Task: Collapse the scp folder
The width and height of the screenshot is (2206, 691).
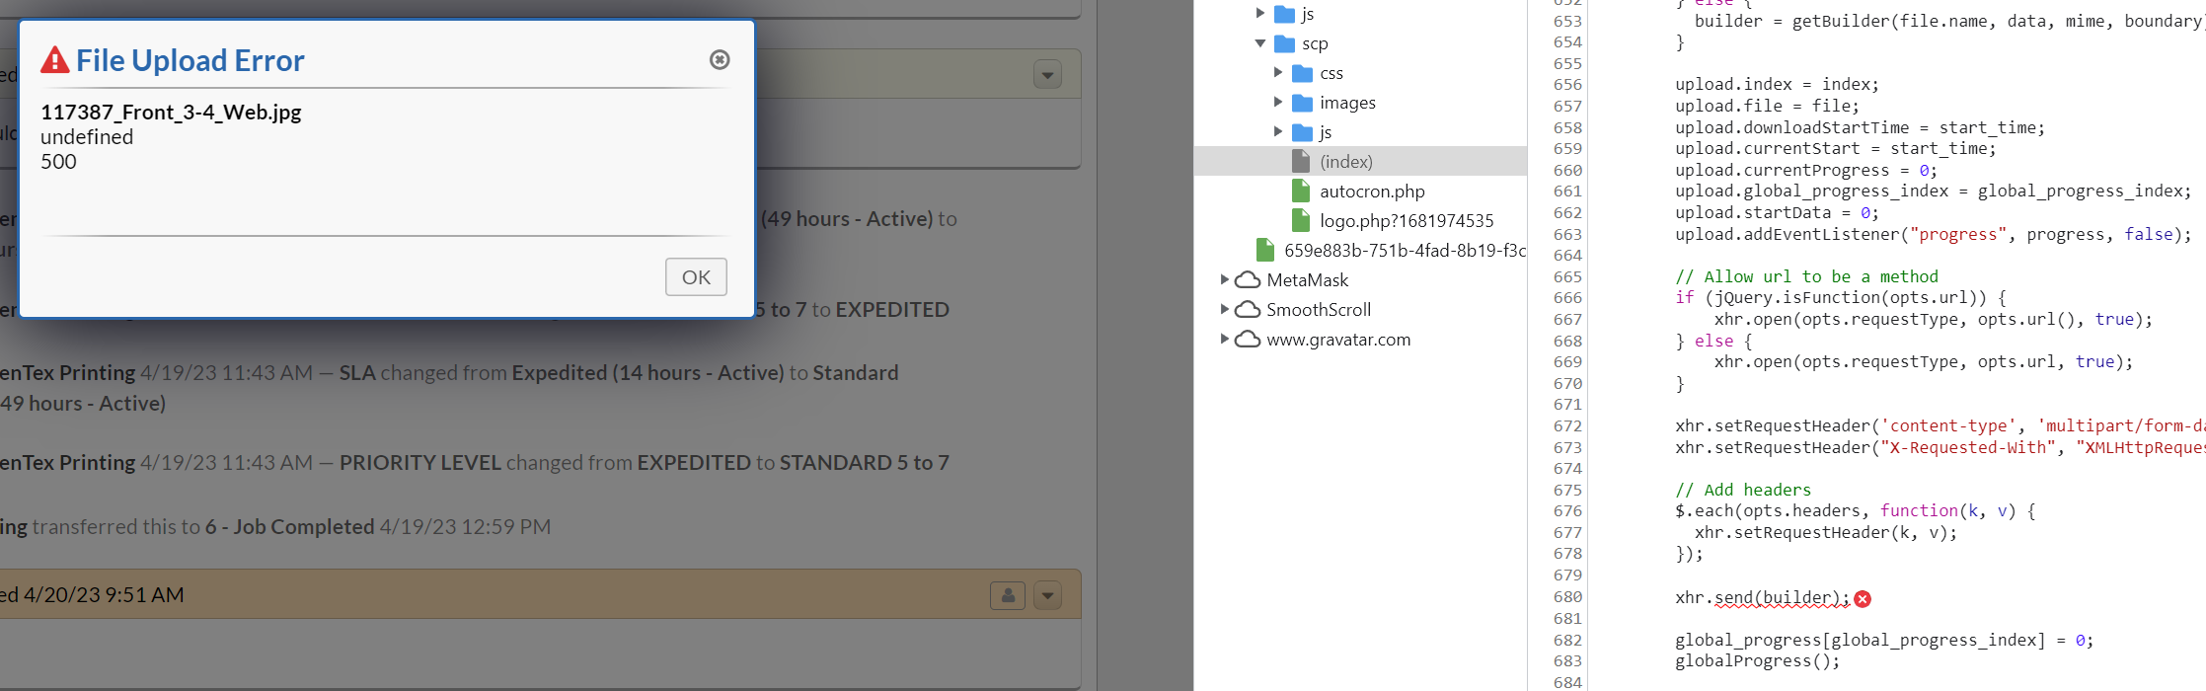Action: (x=1260, y=43)
